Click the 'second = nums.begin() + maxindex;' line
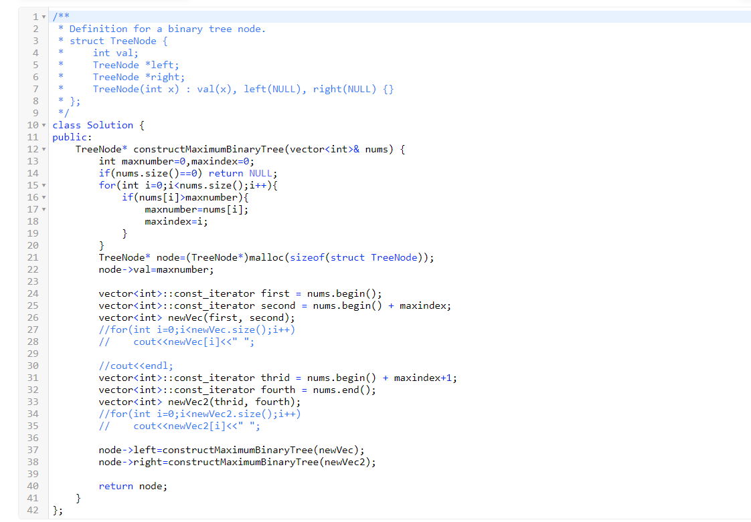The width and height of the screenshot is (751, 522). (275, 305)
